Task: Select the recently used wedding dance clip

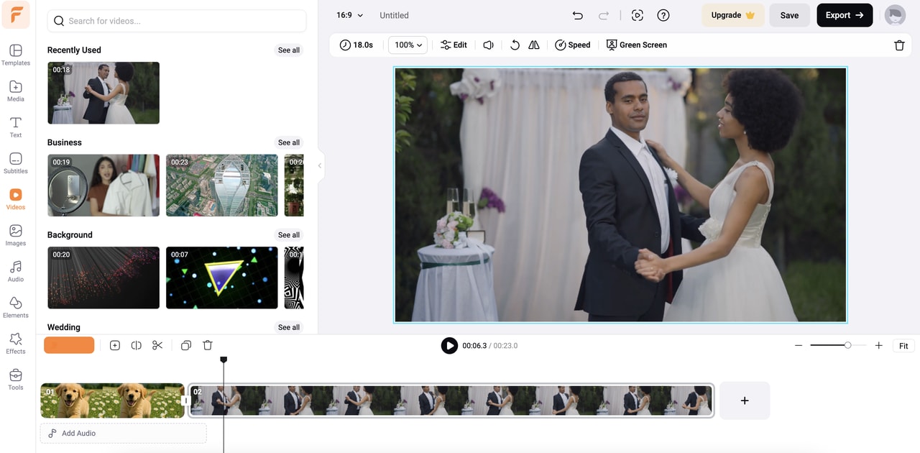Action: (x=103, y=93)
